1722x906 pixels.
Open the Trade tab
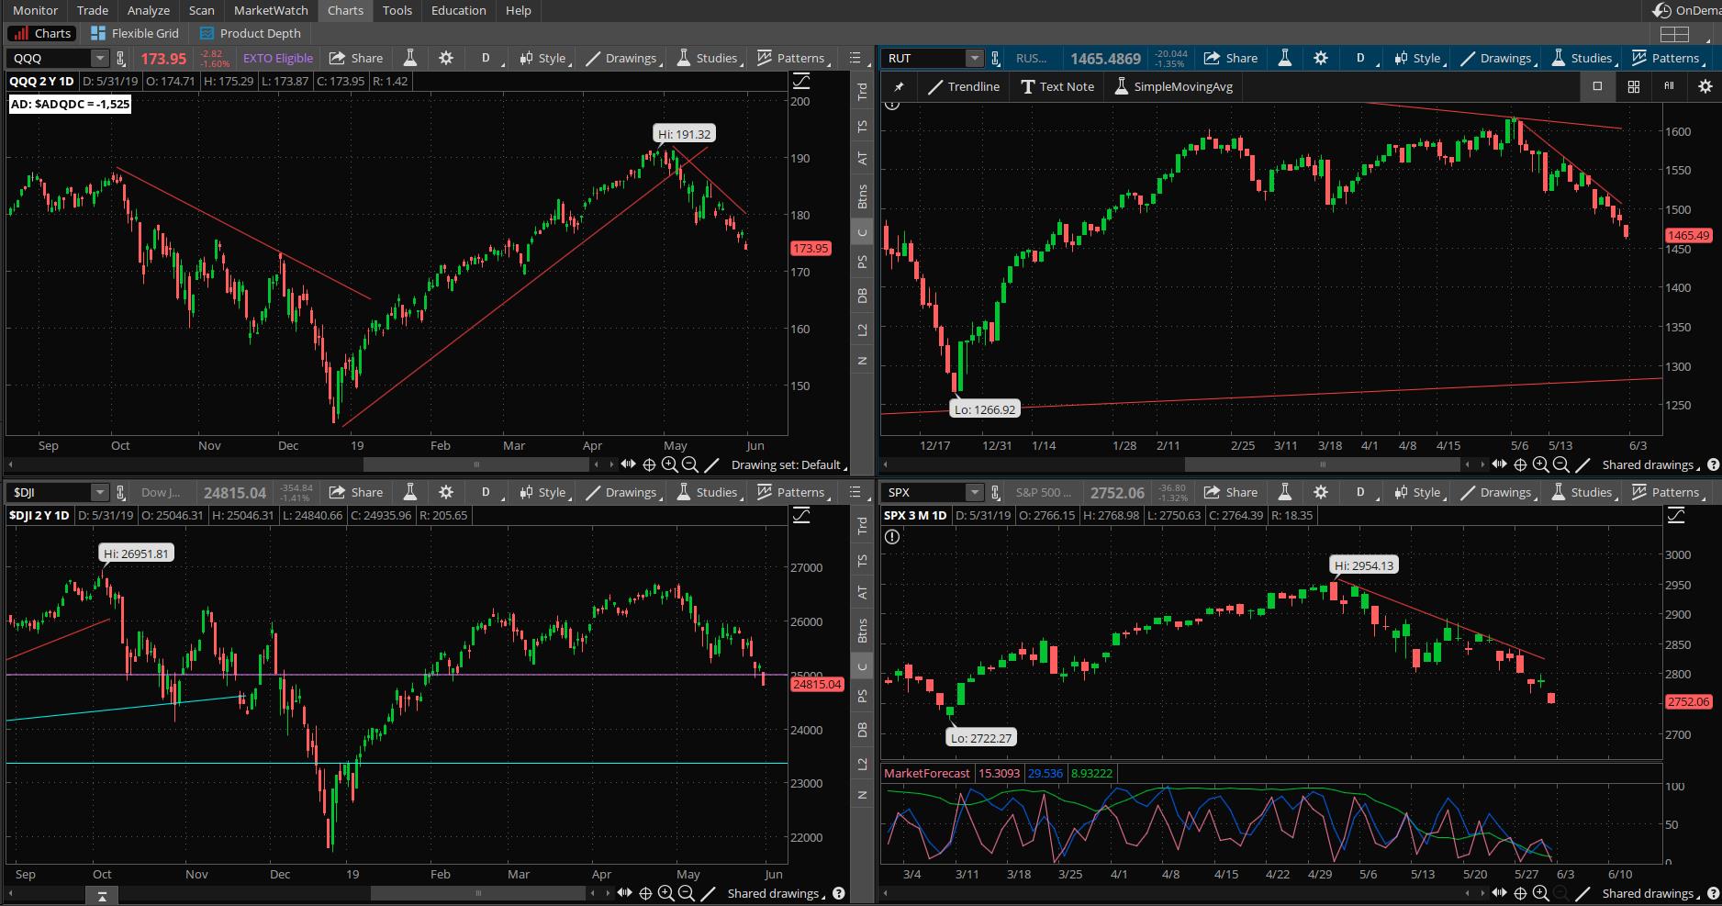[x=93, y=10]
